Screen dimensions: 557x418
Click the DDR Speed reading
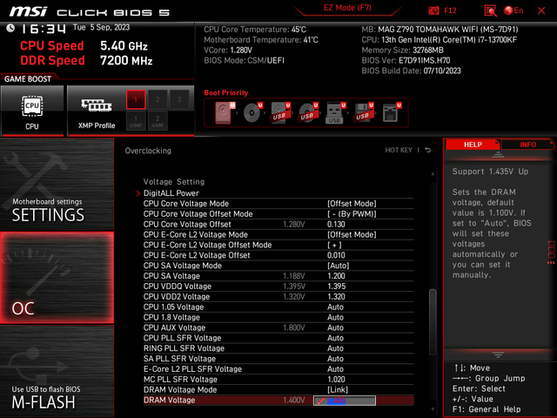click(126, 60)
